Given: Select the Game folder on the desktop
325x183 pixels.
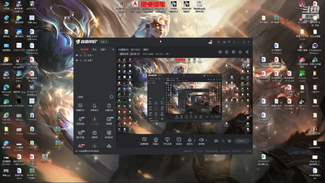Looking at the screenshot, I should (315, 75).
